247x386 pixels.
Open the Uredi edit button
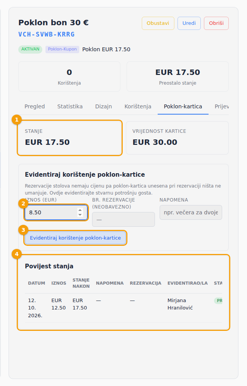(189, 23)
